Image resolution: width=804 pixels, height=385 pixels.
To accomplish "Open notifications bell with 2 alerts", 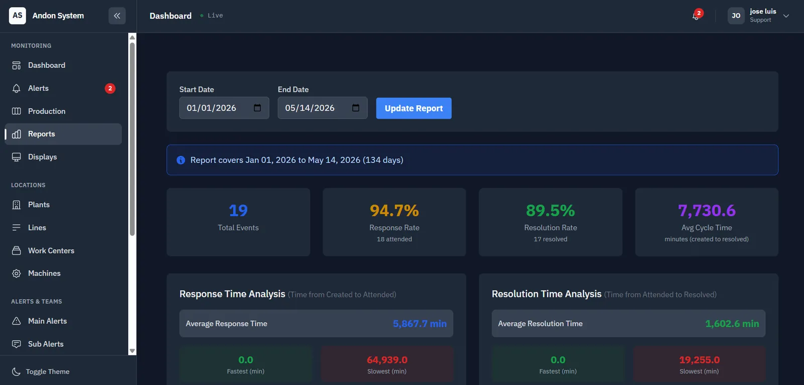I will [x=696, y=16].
